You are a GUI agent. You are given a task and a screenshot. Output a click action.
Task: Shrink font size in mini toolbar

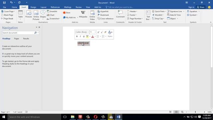tap(102, 32)
